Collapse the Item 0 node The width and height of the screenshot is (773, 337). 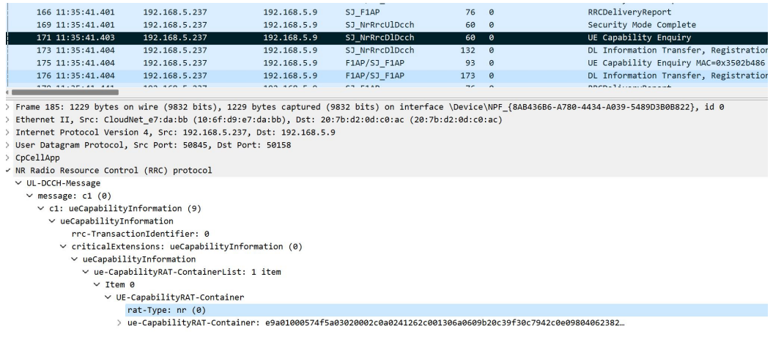click(96, 284)
